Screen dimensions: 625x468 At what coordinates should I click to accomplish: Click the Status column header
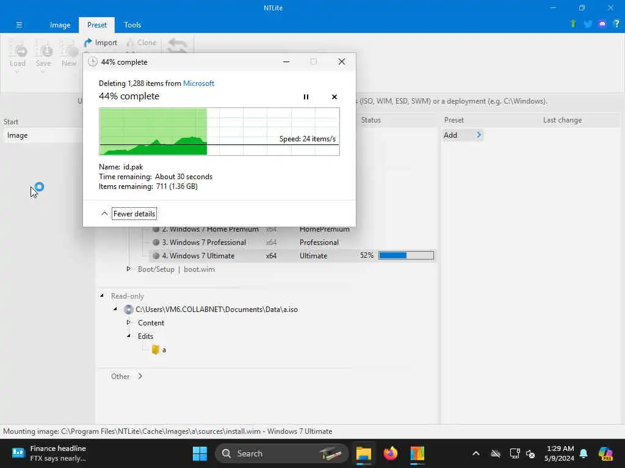click(x=370, y=120)
